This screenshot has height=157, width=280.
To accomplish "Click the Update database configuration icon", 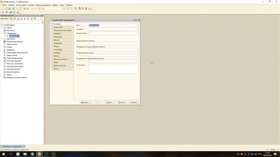I will click(x=7, y=12).
